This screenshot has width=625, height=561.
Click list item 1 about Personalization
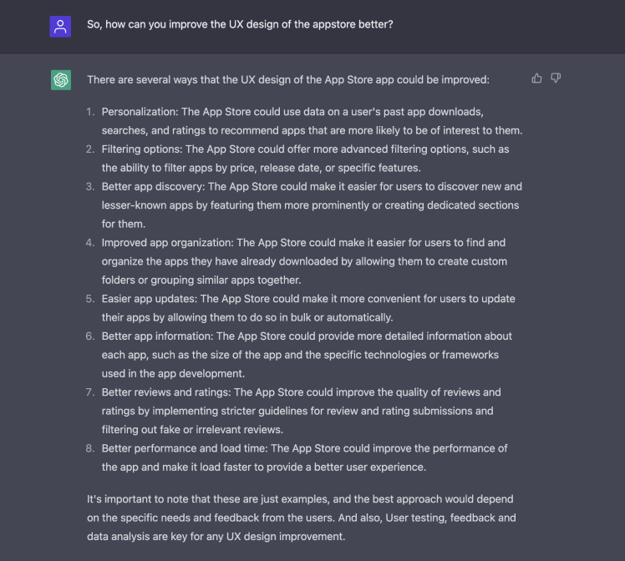point(312,121)
